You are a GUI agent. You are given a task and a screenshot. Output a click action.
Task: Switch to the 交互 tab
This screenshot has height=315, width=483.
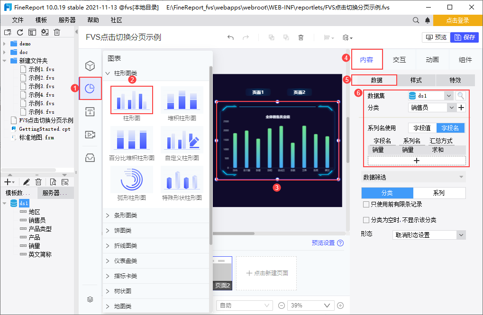(399, 60)
